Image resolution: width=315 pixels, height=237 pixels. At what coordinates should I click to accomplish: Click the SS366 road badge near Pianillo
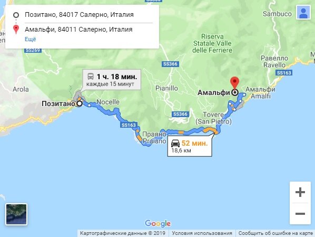170,64
